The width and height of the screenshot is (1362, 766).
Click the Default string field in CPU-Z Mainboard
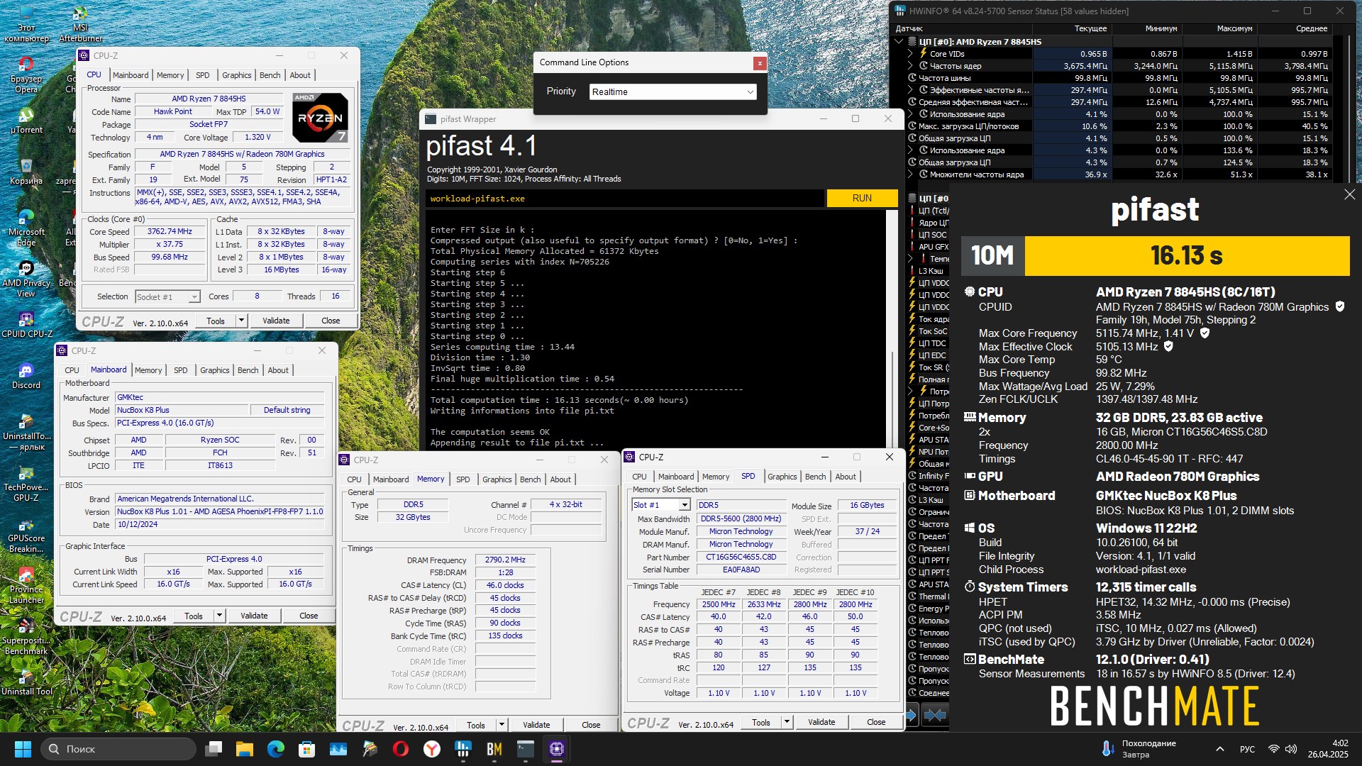[287, 410]
